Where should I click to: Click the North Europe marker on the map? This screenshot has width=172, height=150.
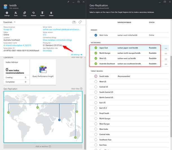coord(38,107)
